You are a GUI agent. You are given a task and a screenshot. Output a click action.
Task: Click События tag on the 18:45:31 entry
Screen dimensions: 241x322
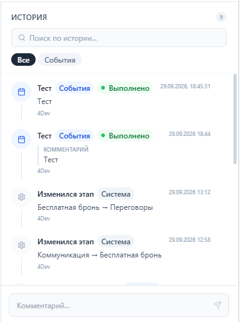pos(74,88)
